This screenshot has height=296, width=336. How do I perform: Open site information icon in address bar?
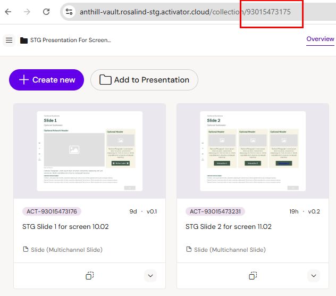(x=69, y=12)
